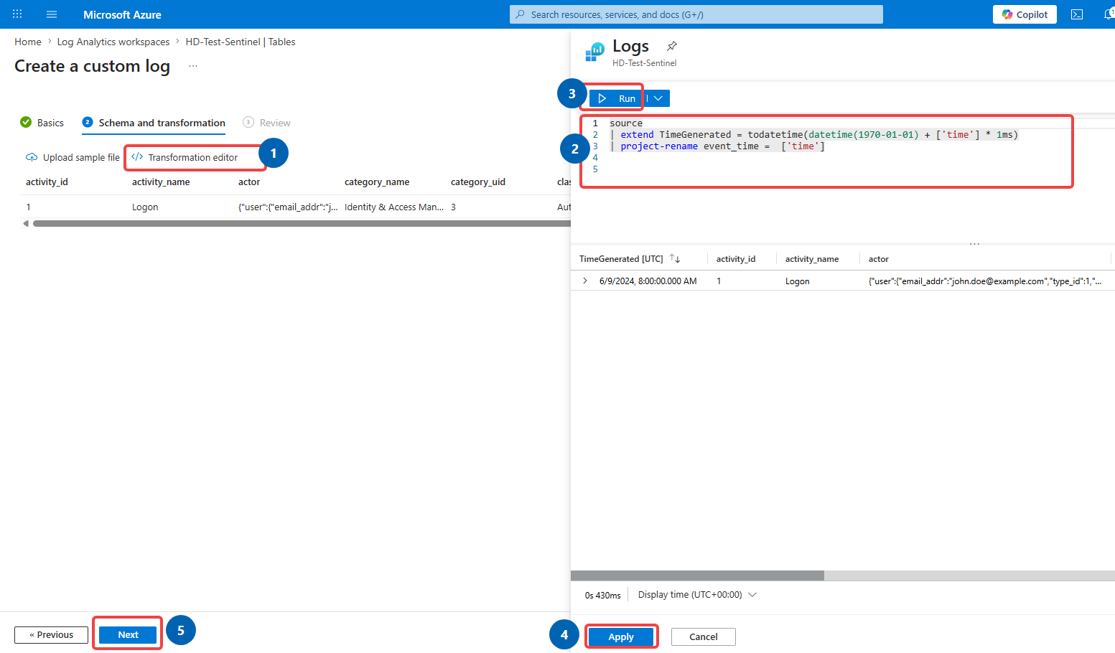Expand the Run button dropdown arrow
The height and width of the screenshot is (653, 1115).
pos(658,98)
